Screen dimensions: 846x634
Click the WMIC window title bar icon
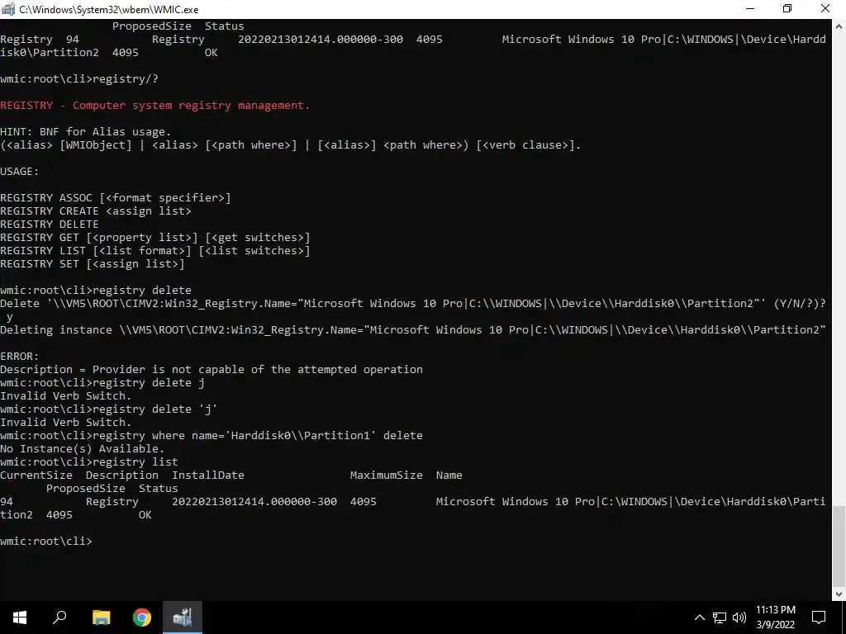click(x=8, y=9)
